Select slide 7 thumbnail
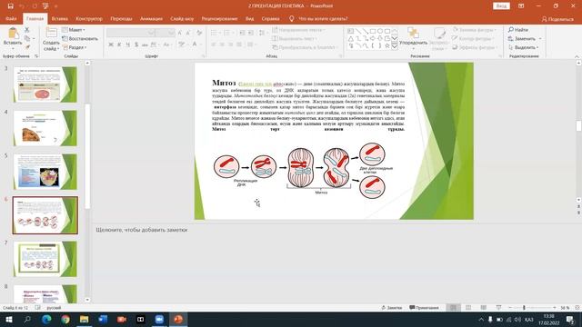 click(45, 259)
